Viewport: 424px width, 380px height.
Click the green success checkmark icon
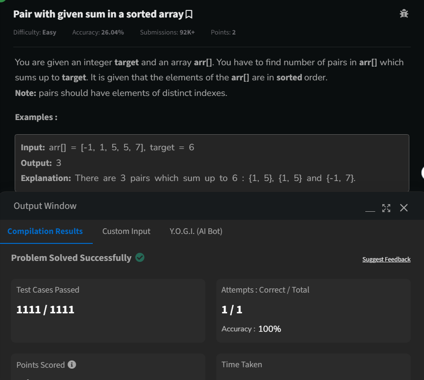[139, 258]
